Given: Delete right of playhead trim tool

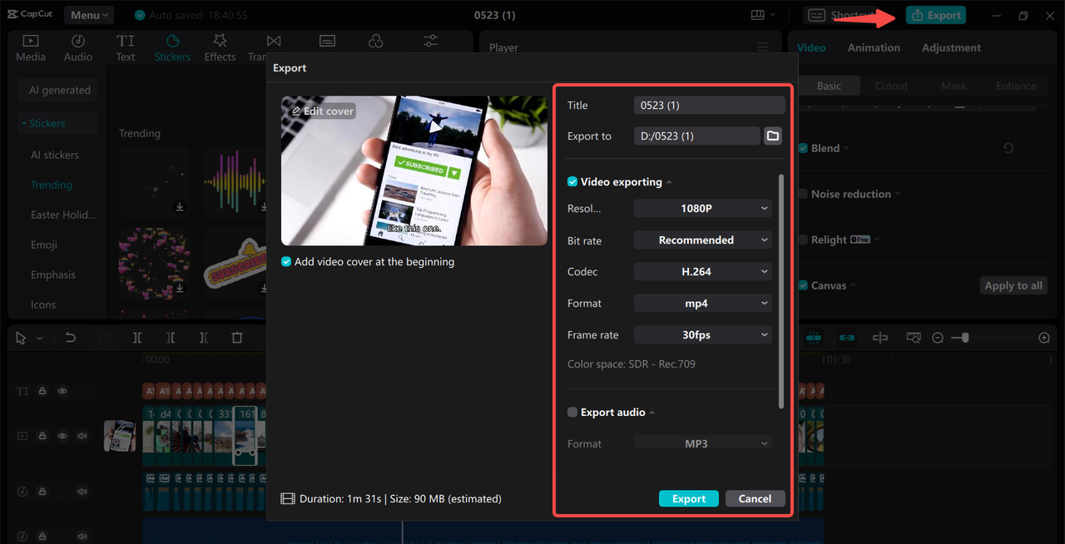Looking at the screenshot, I should click(x=204, y=338).
